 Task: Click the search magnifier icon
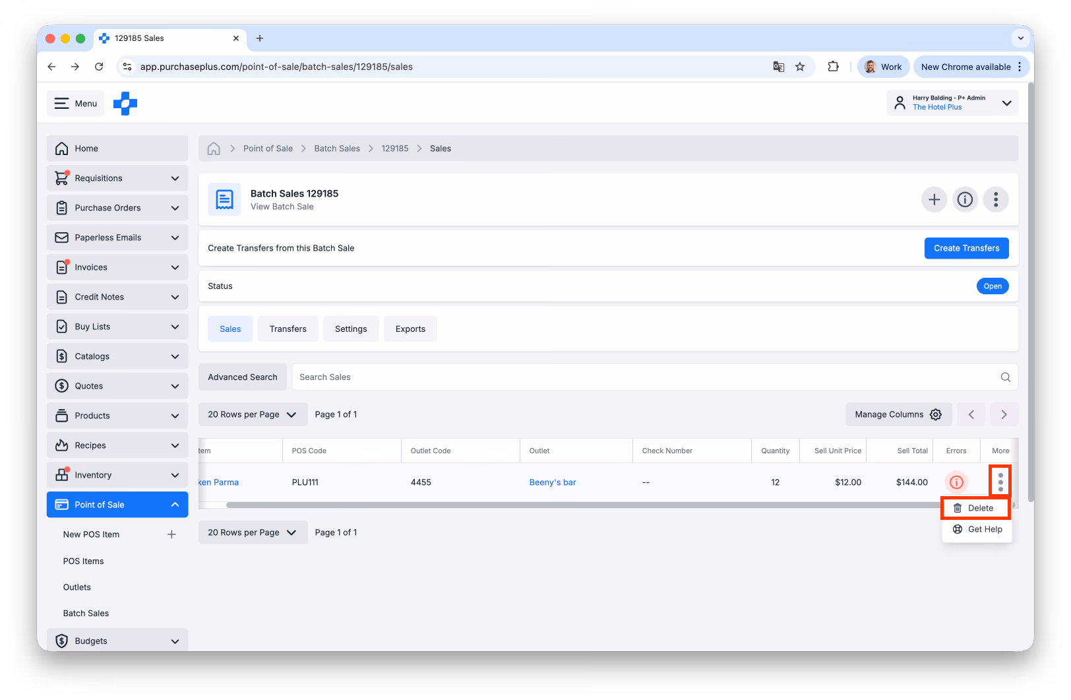1005,377
